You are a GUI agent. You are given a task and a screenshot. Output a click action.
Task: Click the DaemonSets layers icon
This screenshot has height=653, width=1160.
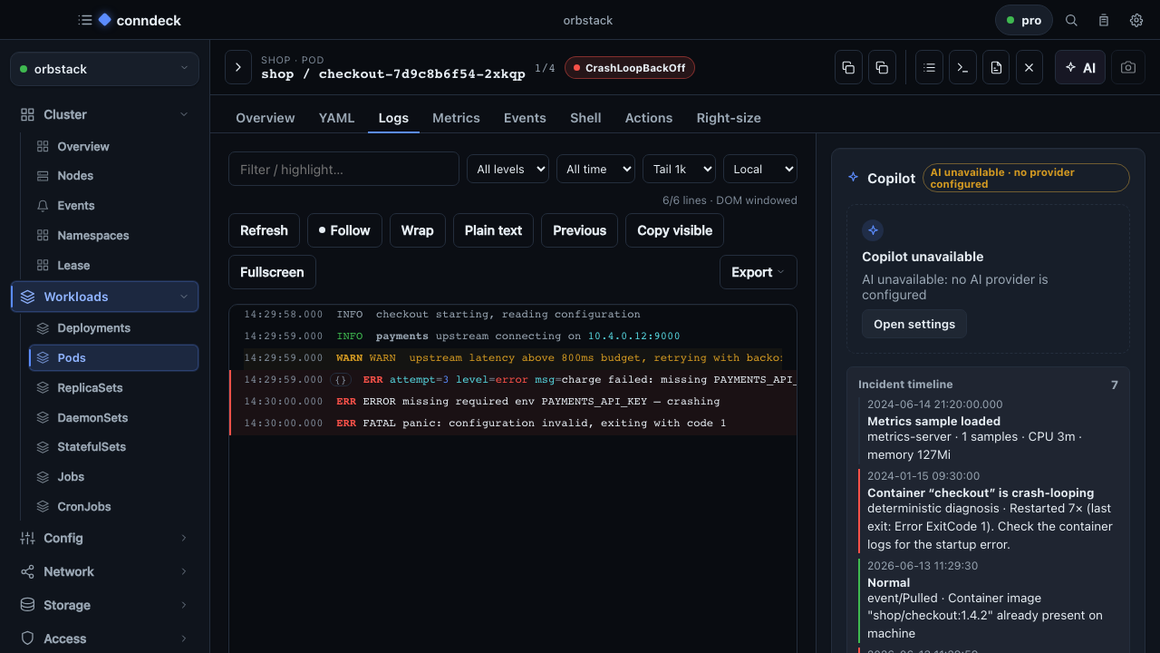point(43,418)
